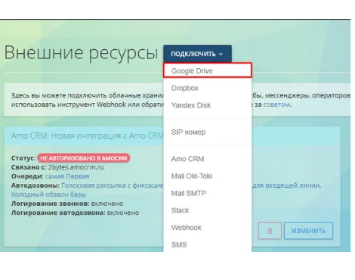This screenshot has height=280, width=355.
Task: Click the 2bytes.amocrm.ru text
Action: pos(76,167)
